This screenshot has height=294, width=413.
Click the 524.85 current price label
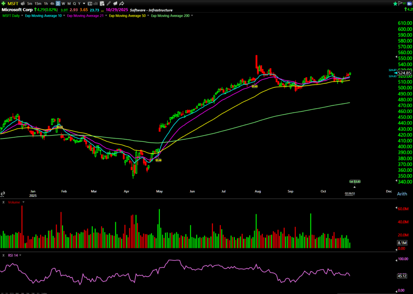404,73
